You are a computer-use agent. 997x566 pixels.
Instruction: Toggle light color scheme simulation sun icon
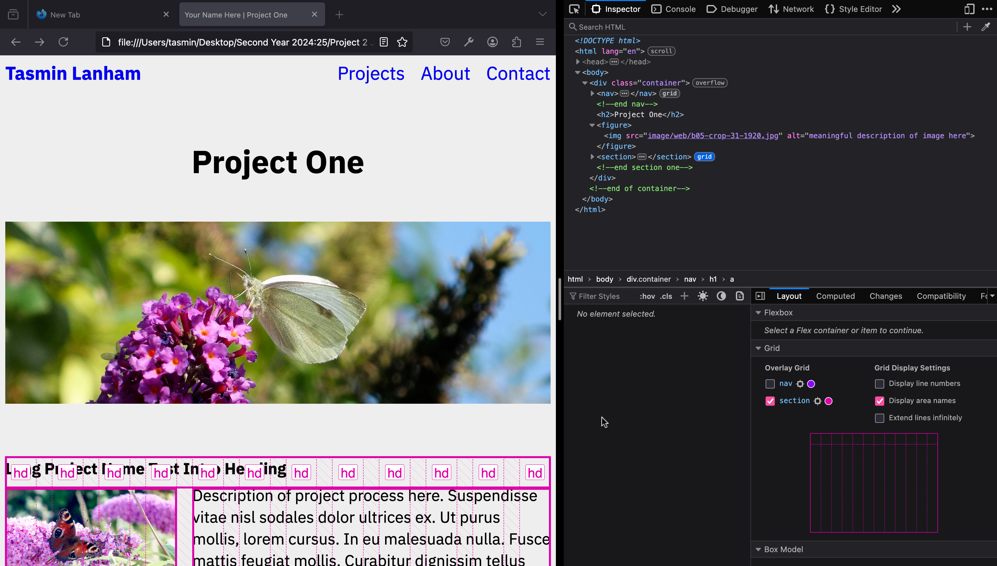click(x=703, y=296)
